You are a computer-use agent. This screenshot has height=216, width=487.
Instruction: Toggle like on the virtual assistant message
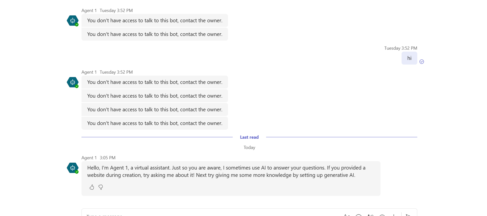(92, 187)
